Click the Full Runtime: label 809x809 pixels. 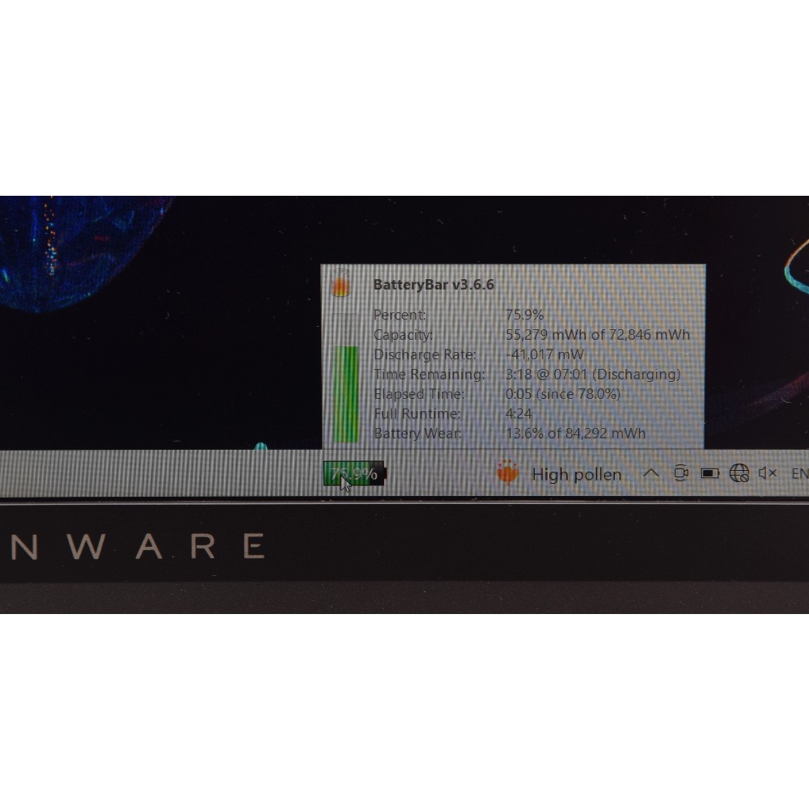click(417, 413)
